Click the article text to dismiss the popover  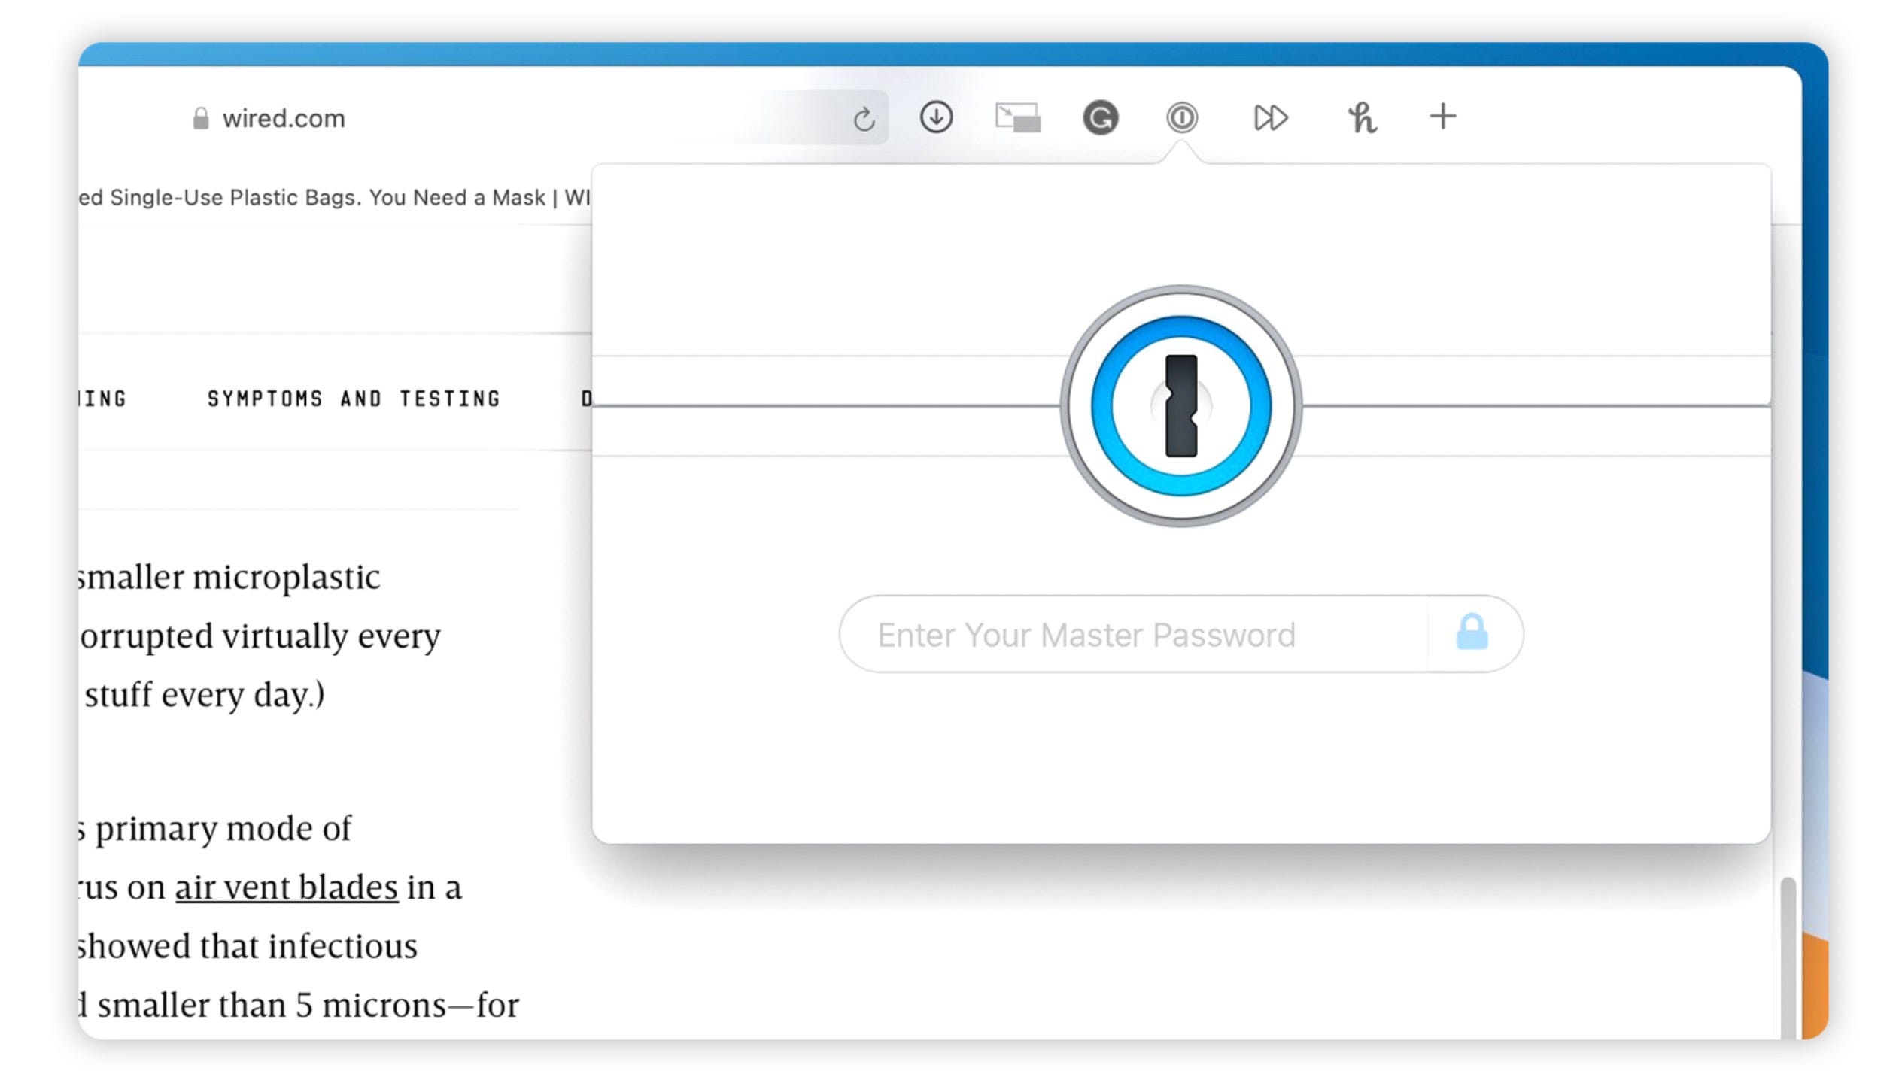[263, 636]
